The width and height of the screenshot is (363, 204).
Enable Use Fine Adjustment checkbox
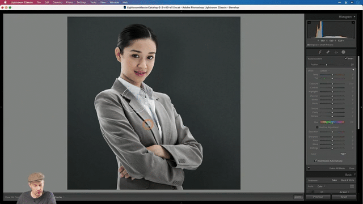(317, 127)
